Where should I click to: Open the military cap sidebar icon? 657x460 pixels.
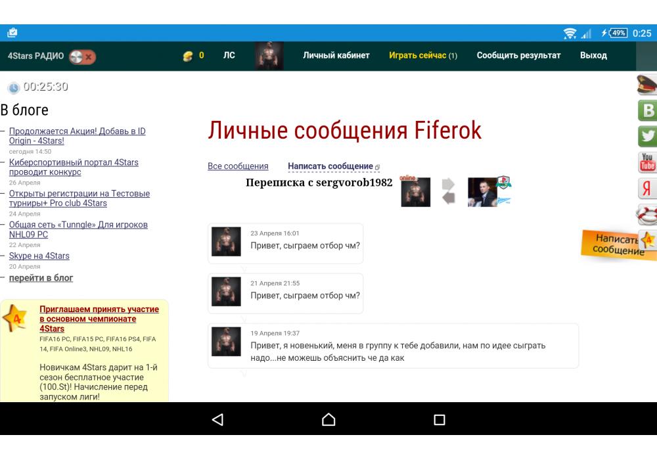click(x=647, y=84)
